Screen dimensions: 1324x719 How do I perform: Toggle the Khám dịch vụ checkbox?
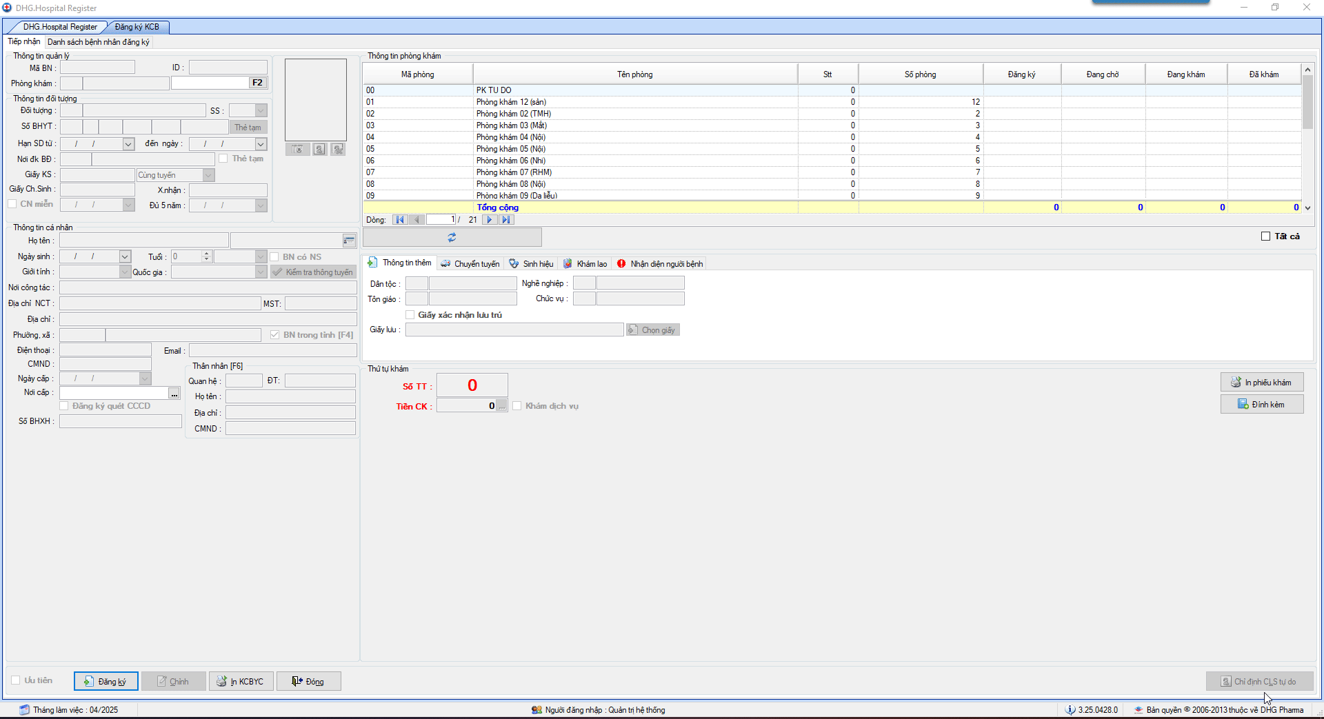pos(517,406)
